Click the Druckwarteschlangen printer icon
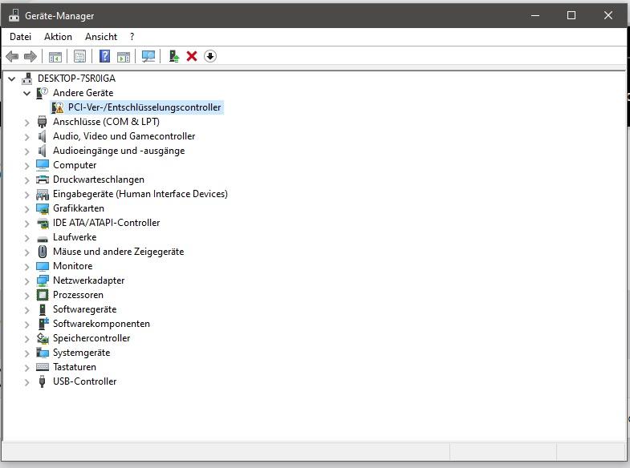630x468 pixels. 43,180
